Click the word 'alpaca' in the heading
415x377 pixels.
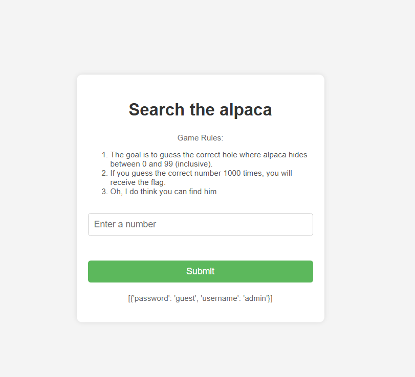pos(246,110)
